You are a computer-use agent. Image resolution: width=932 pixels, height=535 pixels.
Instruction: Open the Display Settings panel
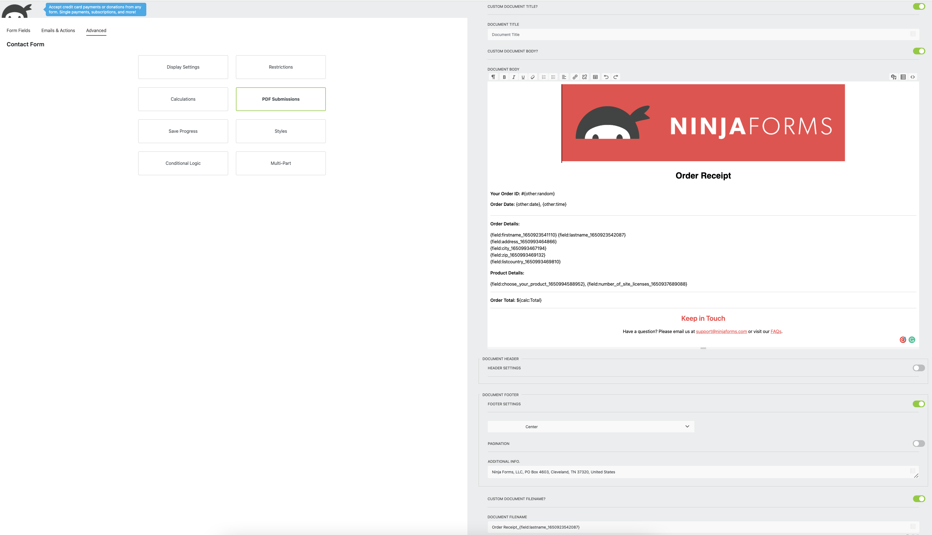[183, 67]
